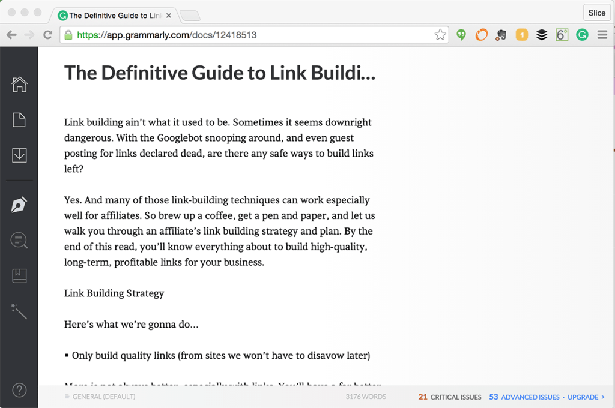Image resolution: width=615 pixels, height=408 pixels.
Task: Open the vocabulary book icon in sidebar
Action: [19, 276]
